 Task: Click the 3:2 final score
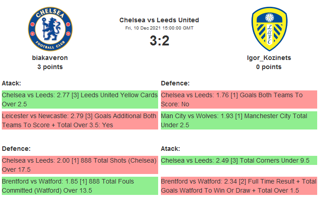159,41
